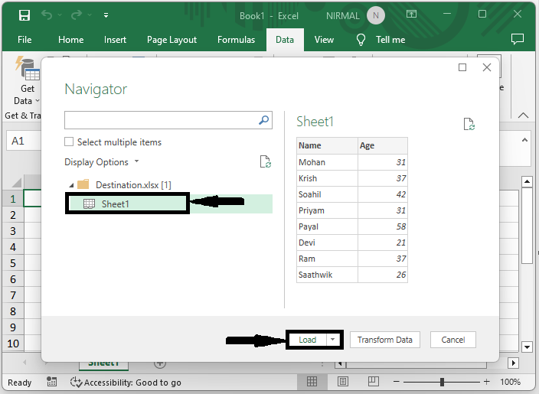Open the File tab
Viewport: 539px width, 394px height.
point(24,40)
